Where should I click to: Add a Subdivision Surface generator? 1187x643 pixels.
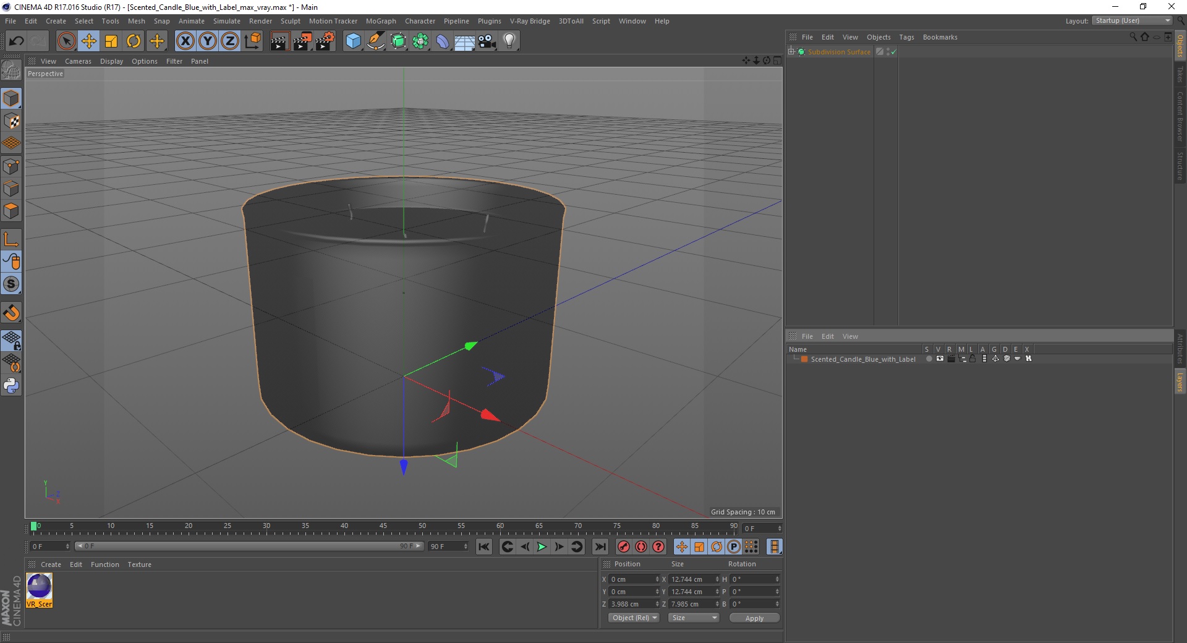tap(398, 41)
